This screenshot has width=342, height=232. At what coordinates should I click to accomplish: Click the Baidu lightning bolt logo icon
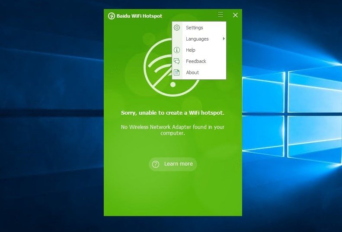(x=111, y=16)
